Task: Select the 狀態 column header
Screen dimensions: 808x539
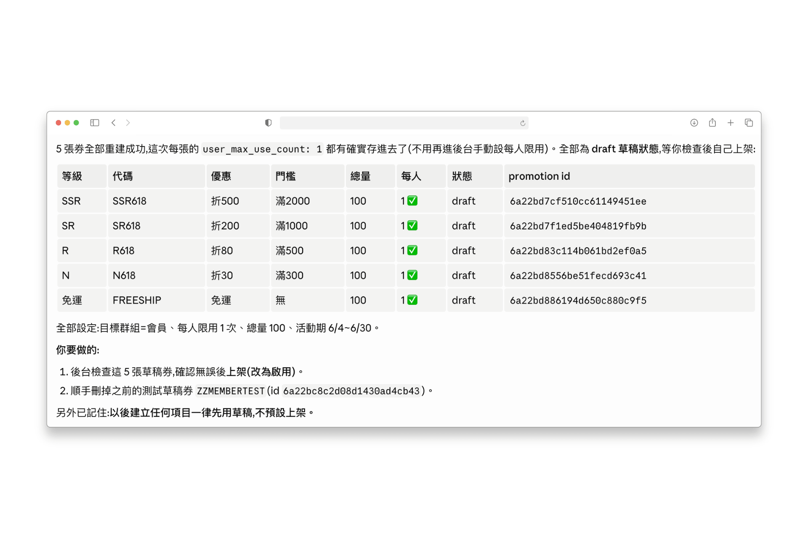Action: click(475, 176)
